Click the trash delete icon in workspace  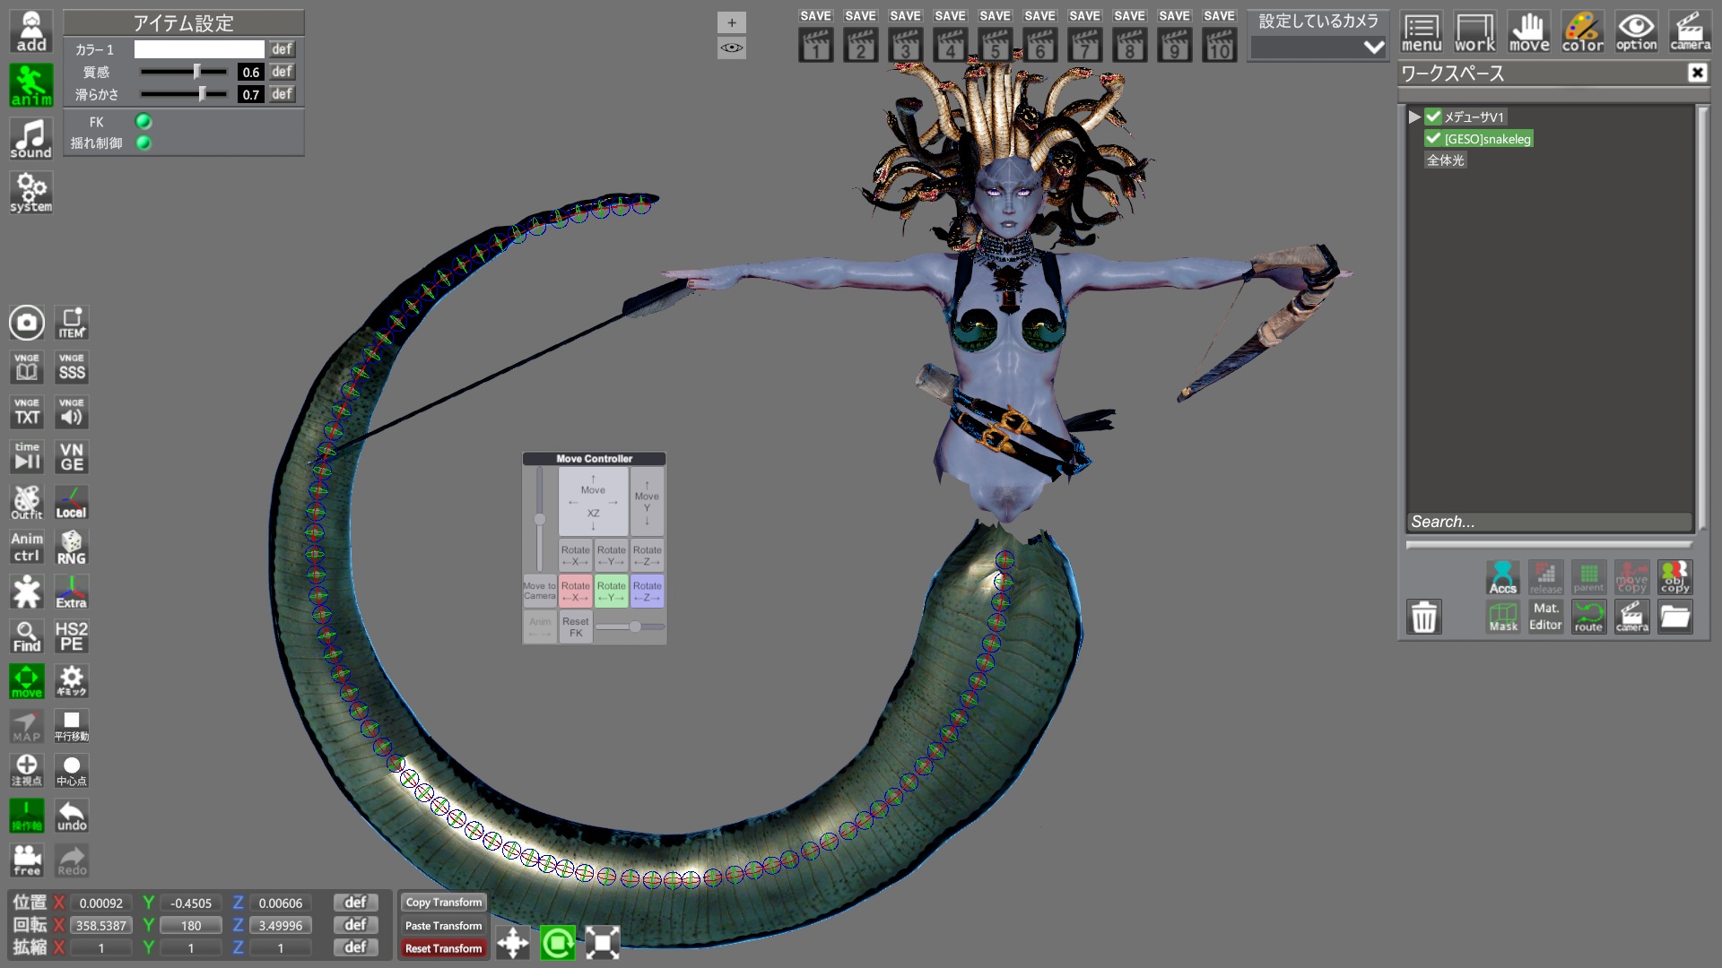click(1423, 617)
